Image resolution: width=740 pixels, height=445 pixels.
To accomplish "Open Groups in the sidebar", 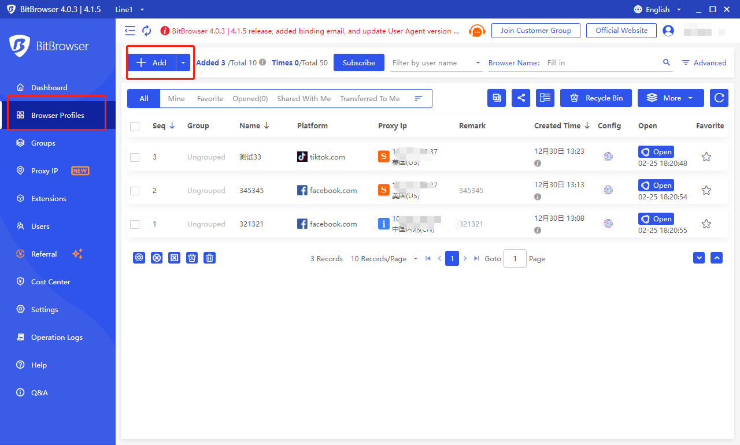I will pos(58,143).
